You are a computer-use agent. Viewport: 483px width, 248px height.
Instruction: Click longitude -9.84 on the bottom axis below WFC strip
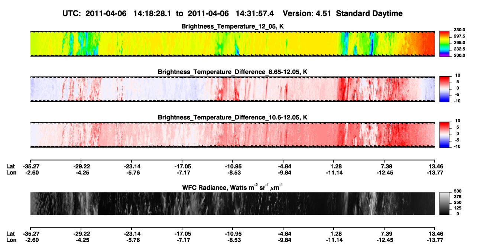point(284,240)
